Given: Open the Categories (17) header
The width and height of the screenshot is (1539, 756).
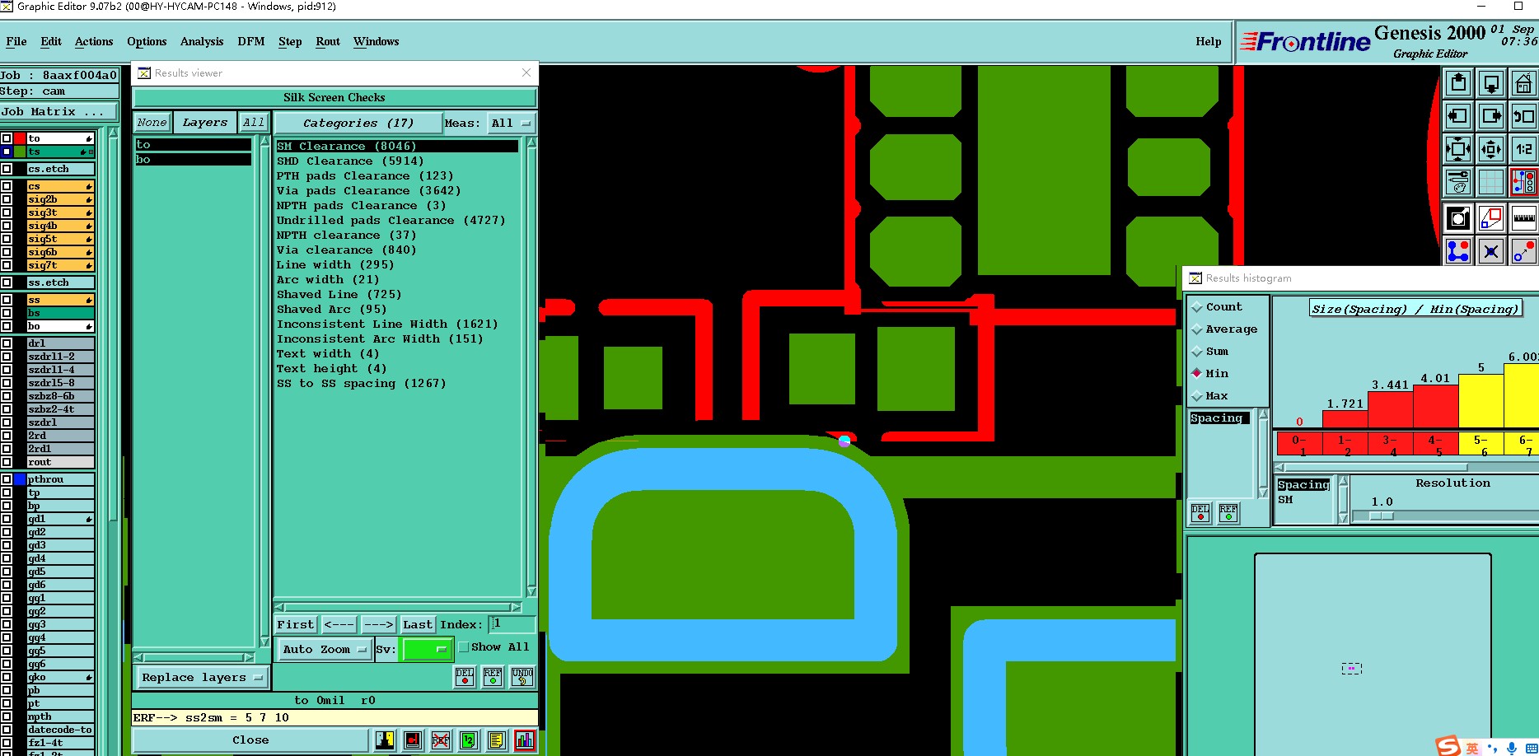Looking at the screenshot, I should [358, 124].
